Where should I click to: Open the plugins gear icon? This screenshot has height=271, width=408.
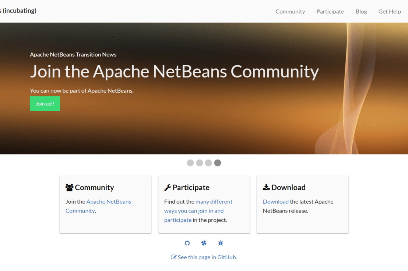[204, 243]
